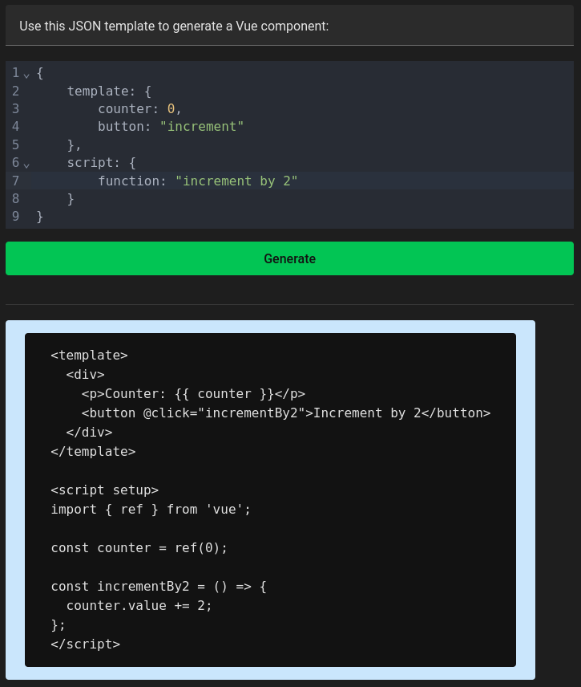Click the incrementBy2 function definition
This screenshot has width=581, height=687.
point(158,586)
